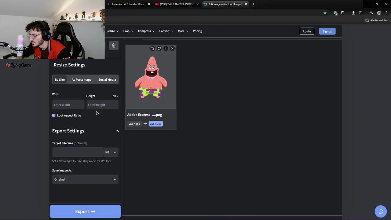Click the Target File Size field
391x220 pixels.
point(78,152)
